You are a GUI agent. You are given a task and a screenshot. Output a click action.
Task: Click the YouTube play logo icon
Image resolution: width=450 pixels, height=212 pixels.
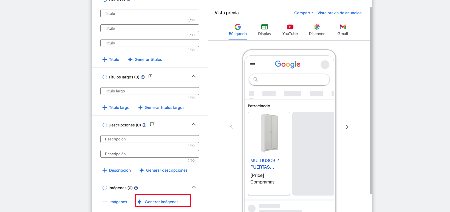point(290,27)
